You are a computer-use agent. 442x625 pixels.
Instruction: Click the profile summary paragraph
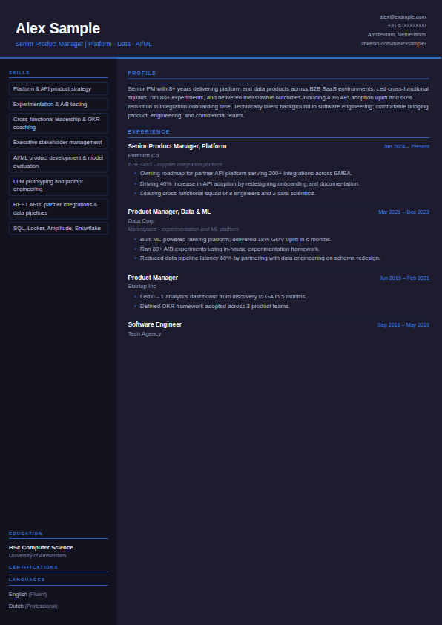pyautogui.click(x=278, y=102)
